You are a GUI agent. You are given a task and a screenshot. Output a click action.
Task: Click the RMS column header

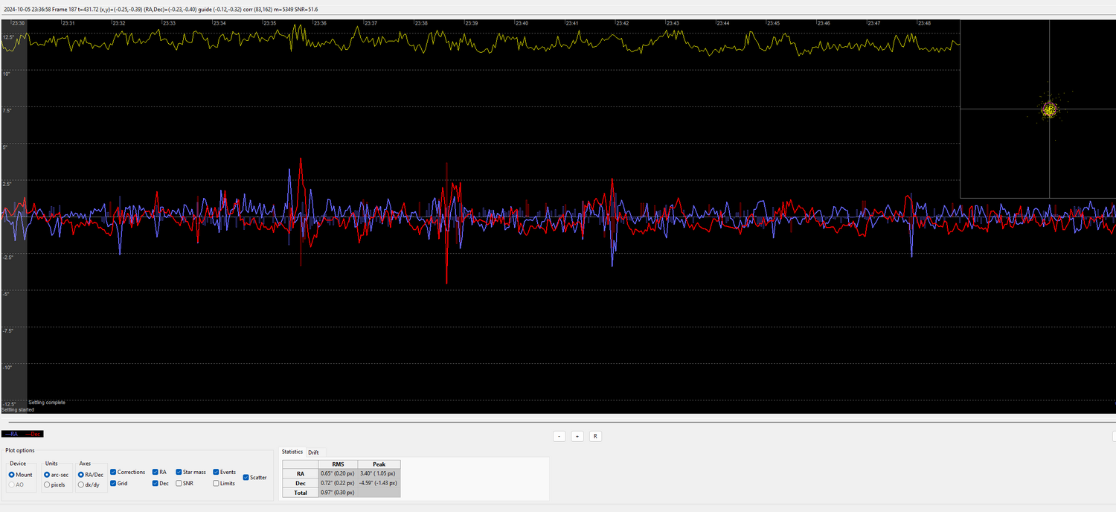[338, 464]
